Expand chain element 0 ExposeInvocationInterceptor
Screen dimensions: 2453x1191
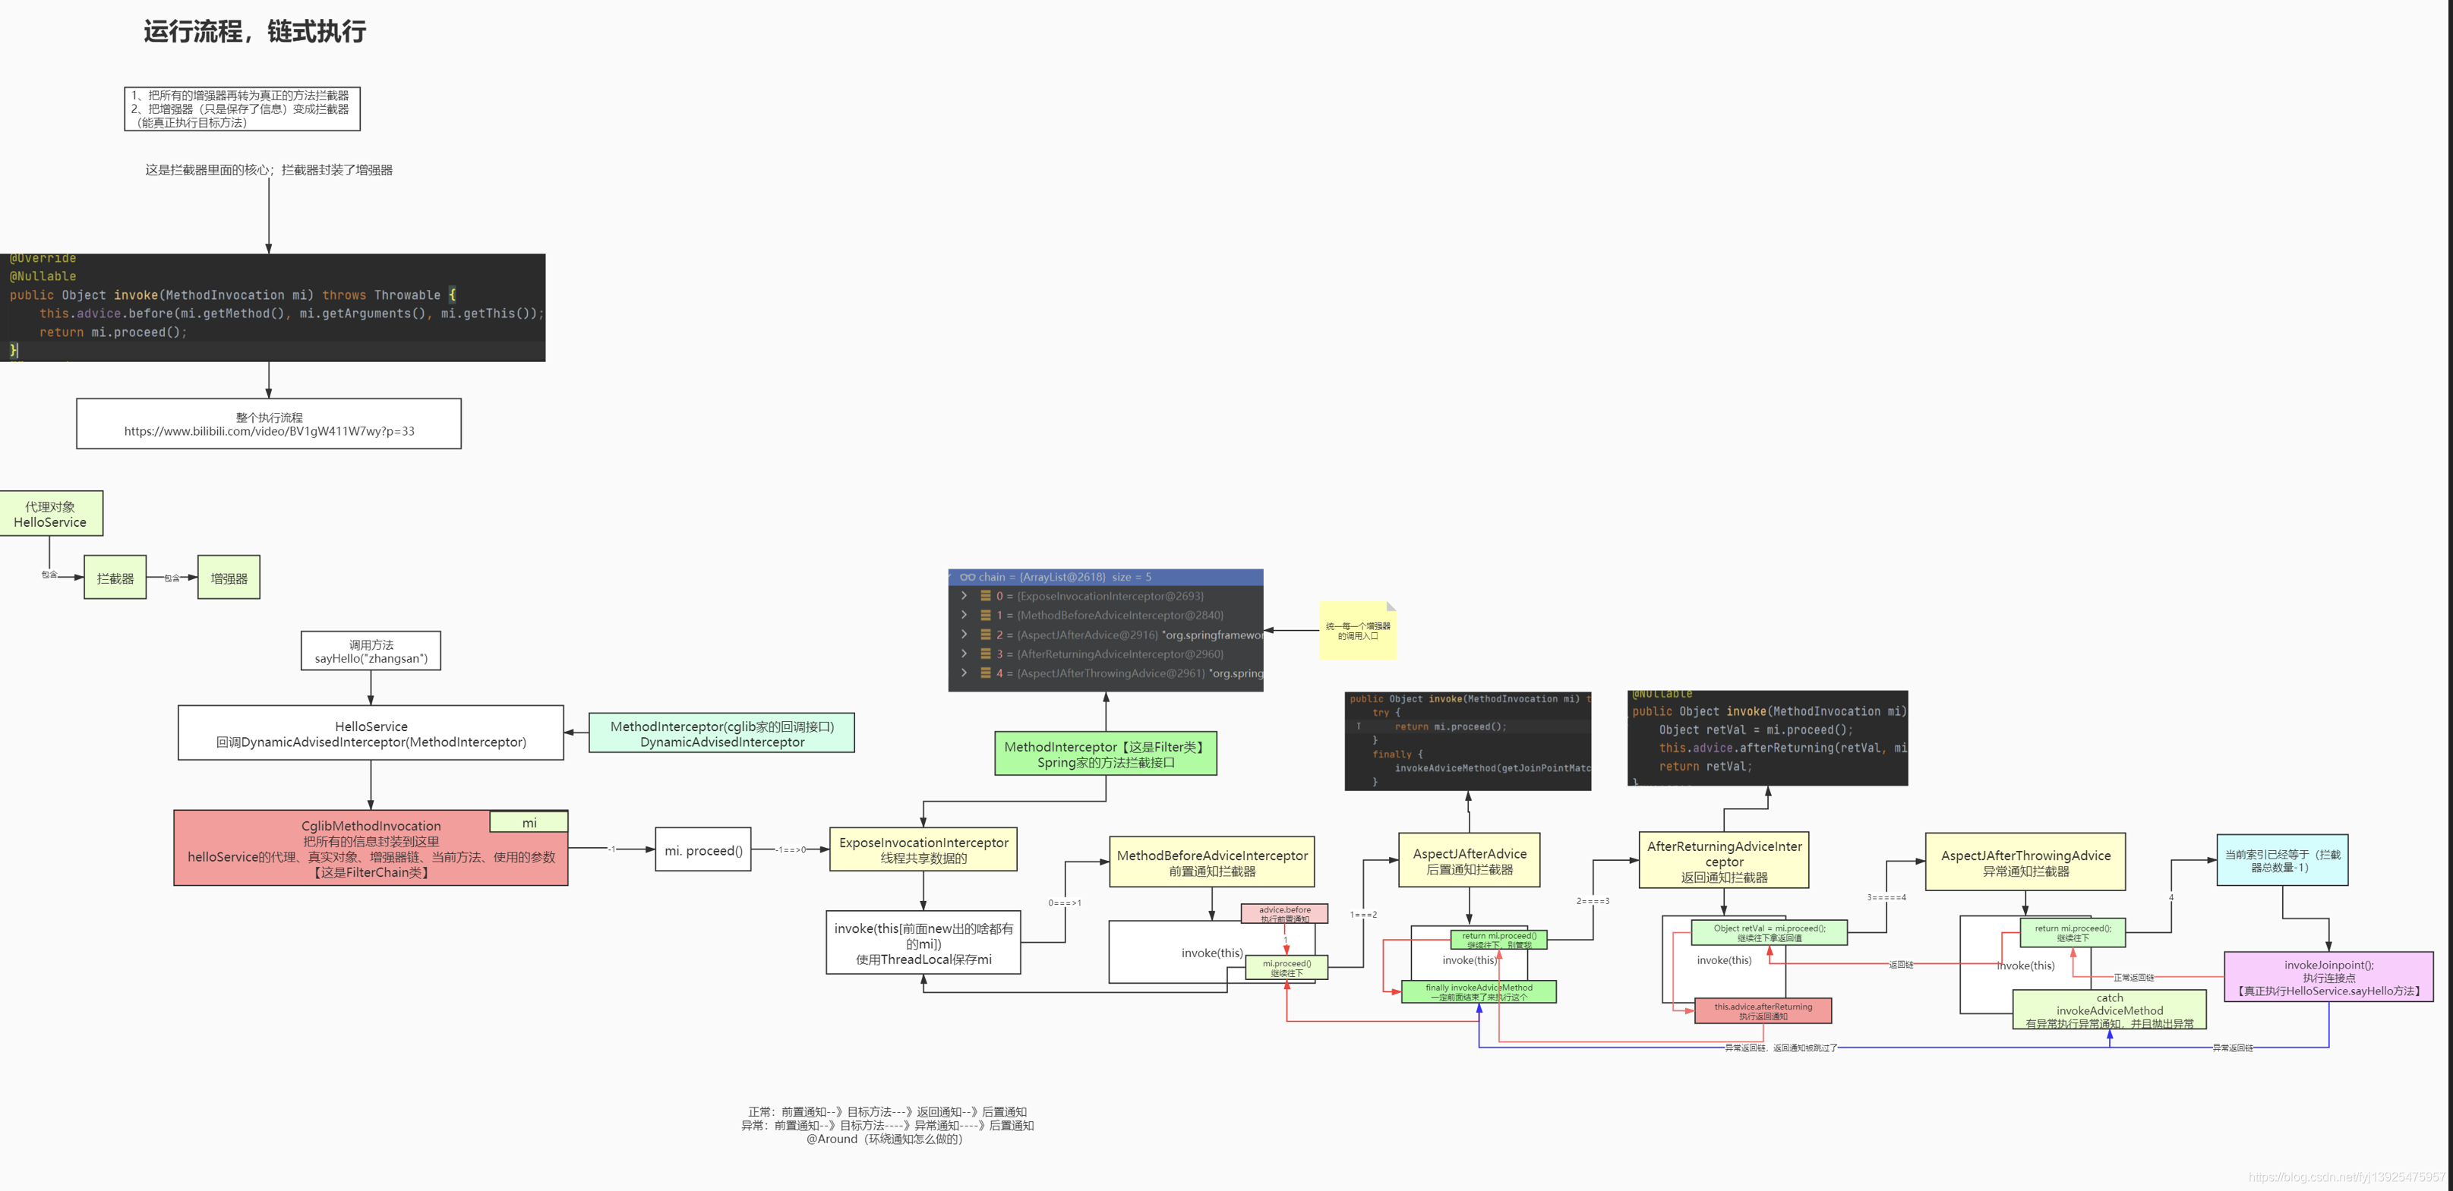click(964, 596)
